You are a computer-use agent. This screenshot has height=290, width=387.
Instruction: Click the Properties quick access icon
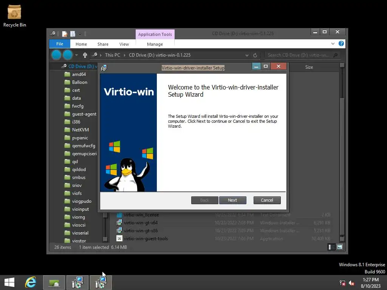[x=65, y=34]
